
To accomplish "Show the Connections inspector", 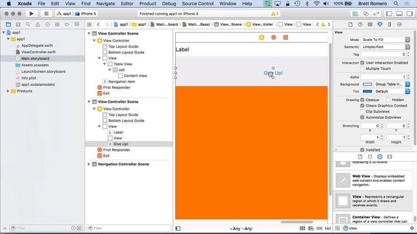I will (x=399, y=25).
